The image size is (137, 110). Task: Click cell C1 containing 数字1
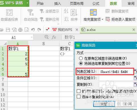[67, 48]
